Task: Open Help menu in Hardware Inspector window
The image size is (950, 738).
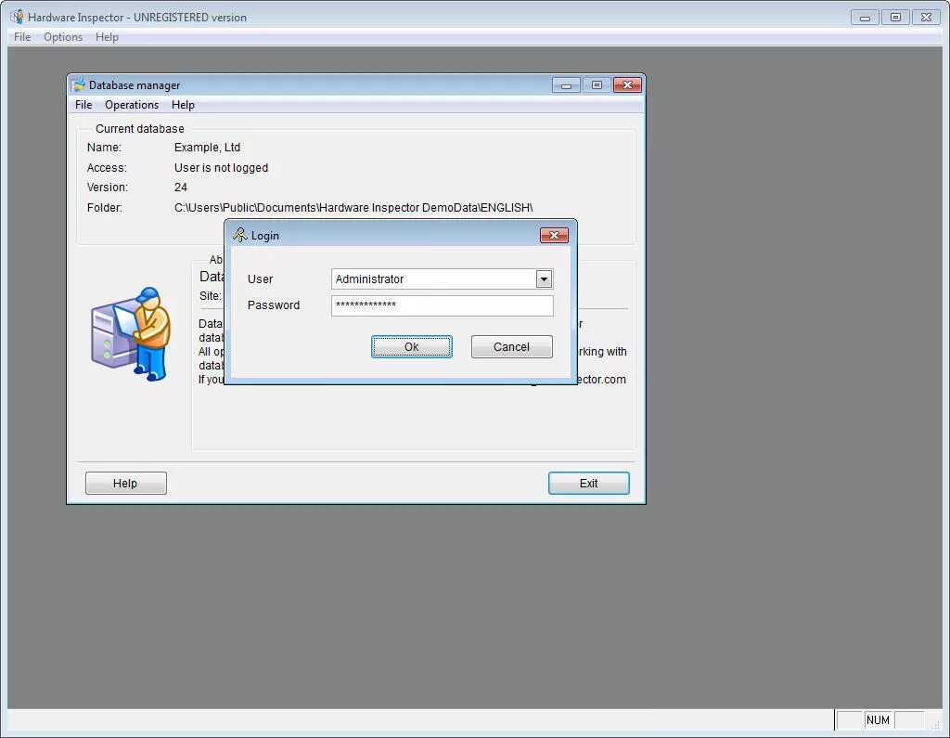Action: tap(107, 37)
